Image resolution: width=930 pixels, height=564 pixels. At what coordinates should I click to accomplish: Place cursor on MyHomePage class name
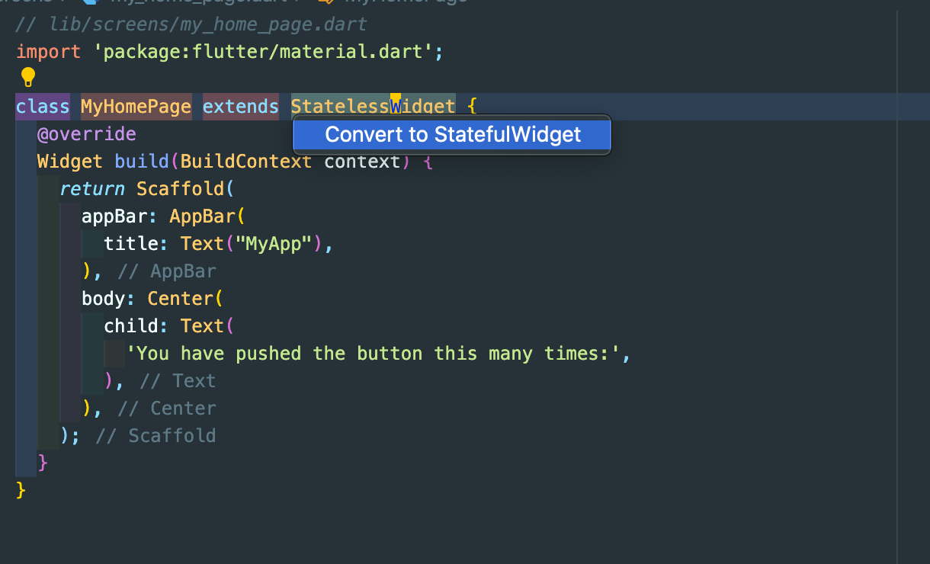pos(136,107)
